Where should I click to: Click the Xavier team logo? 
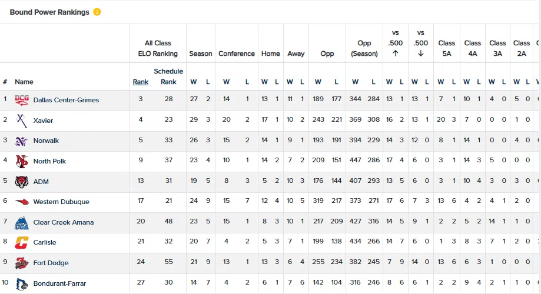(22, 121)
